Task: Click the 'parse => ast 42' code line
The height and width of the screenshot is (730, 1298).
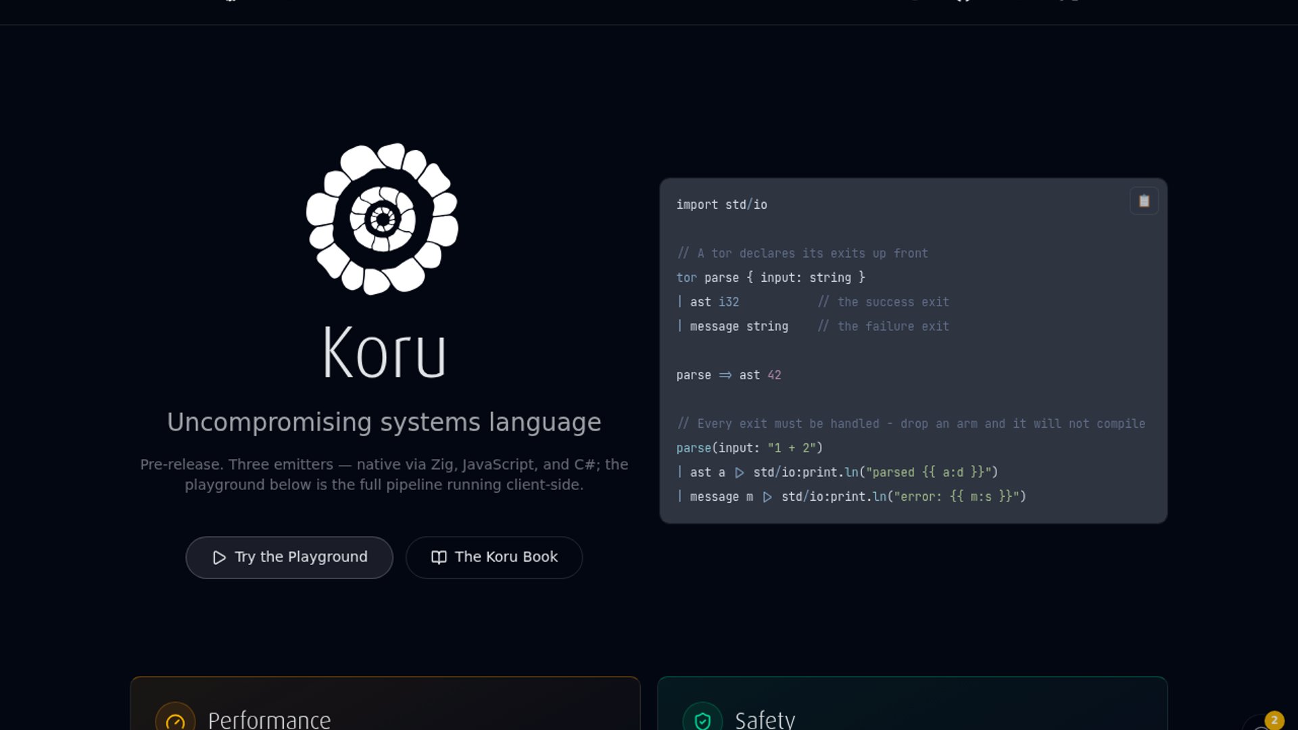Action: click(x=729, y=375)
